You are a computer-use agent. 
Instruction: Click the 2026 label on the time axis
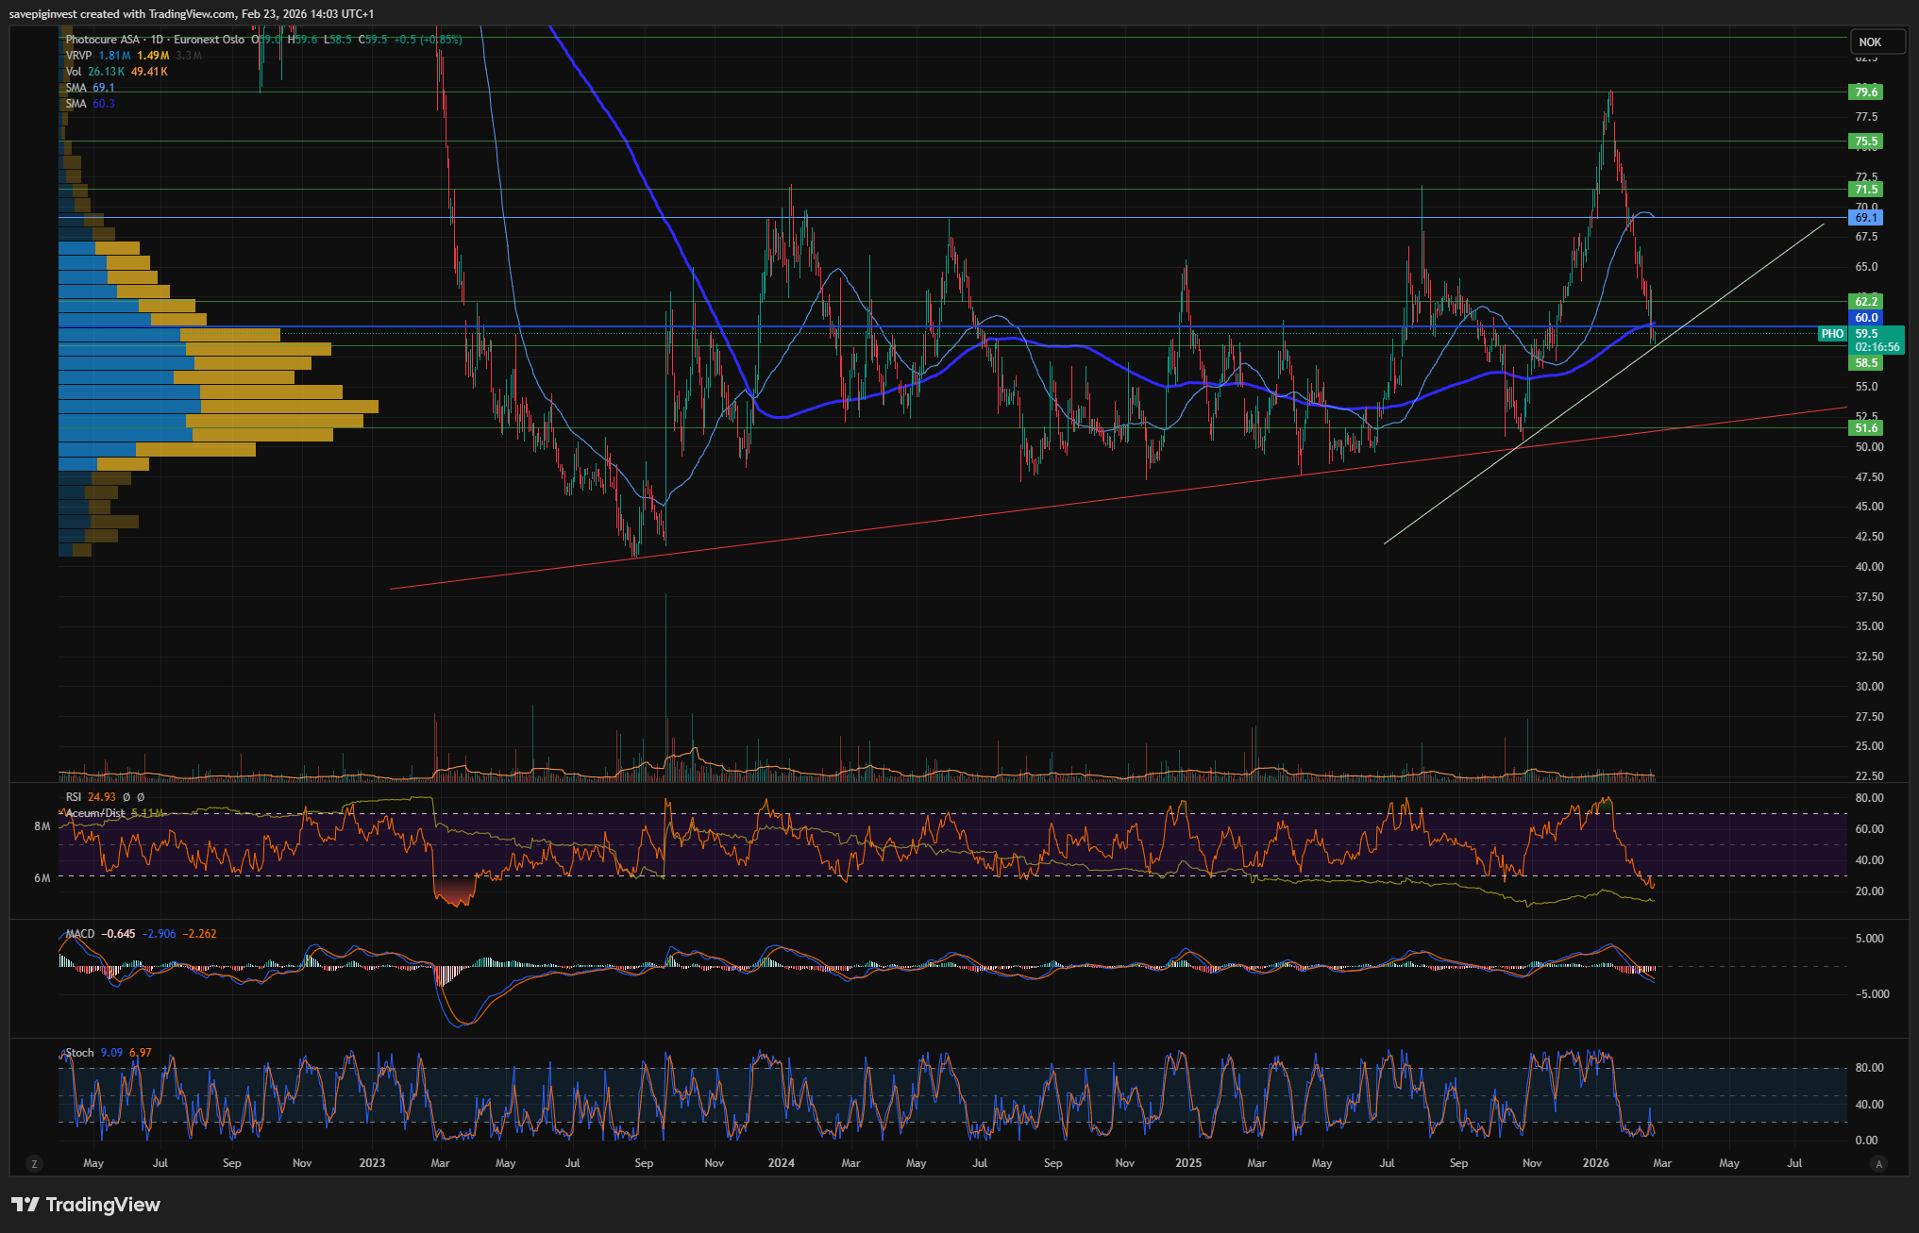point(1595,1163)
